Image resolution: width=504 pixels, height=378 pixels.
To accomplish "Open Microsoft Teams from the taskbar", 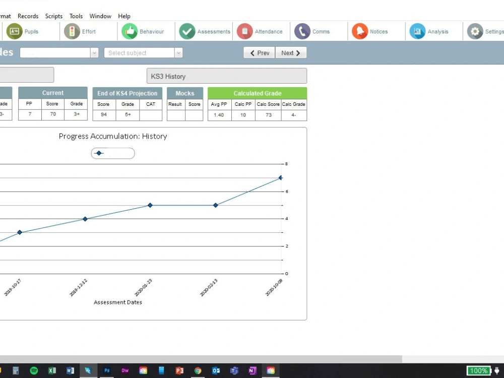I will coord(234,370).
